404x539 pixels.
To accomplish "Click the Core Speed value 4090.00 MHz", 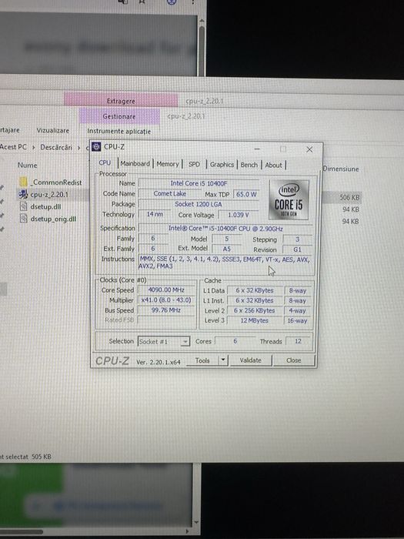I will click(x=166, y=290).
